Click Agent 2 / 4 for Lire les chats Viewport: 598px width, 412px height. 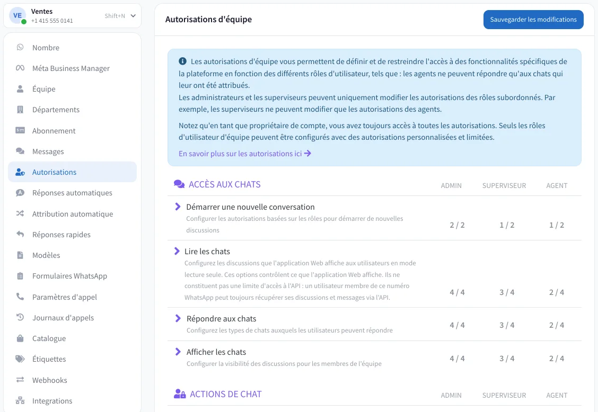[557, 292]
